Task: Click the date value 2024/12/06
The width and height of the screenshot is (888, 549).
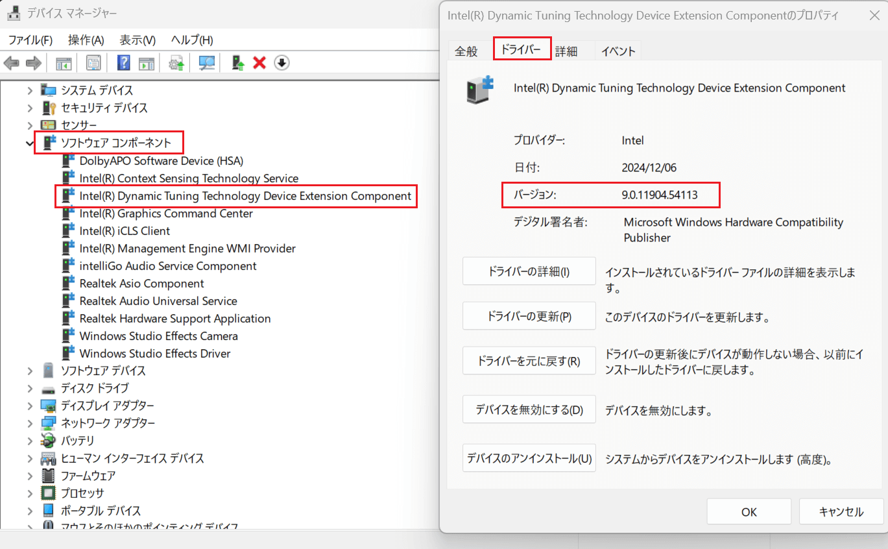Action: click(649, 167)
